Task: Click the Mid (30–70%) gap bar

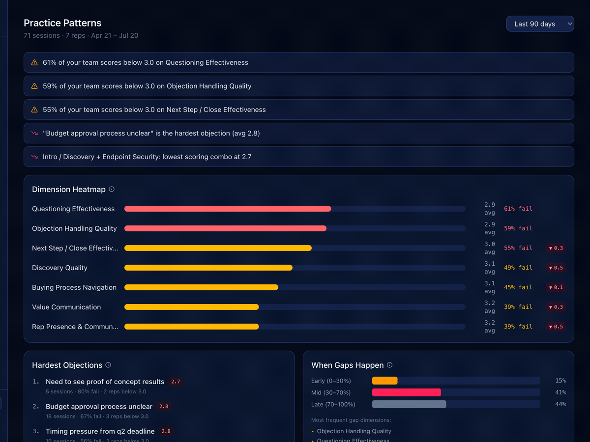Action: click(x=456, y=392)
